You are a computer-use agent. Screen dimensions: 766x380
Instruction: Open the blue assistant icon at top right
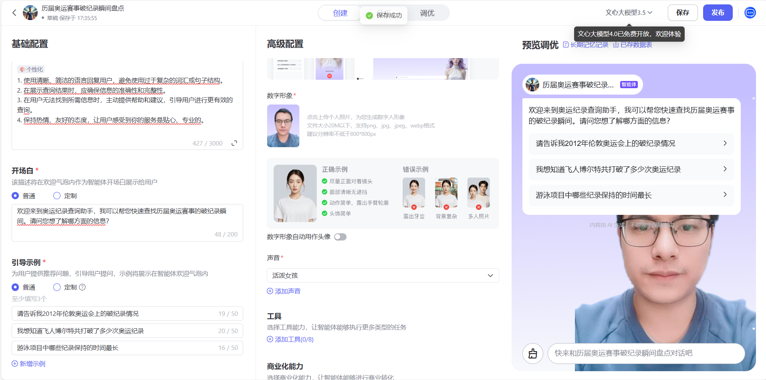pyautogui.click(x=750, y=12)
